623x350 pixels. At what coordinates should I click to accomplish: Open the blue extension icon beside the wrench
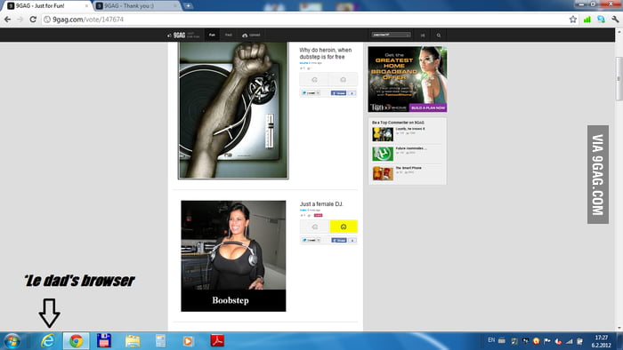601,20
